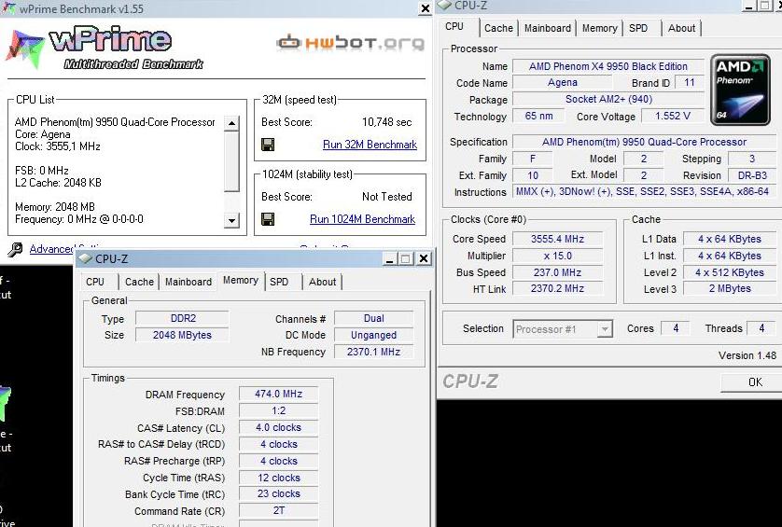Image resolution: width=782 pixels, height=527 pixels.
Task: Click the Technology 65 nm field
Action: click(538, 116)
